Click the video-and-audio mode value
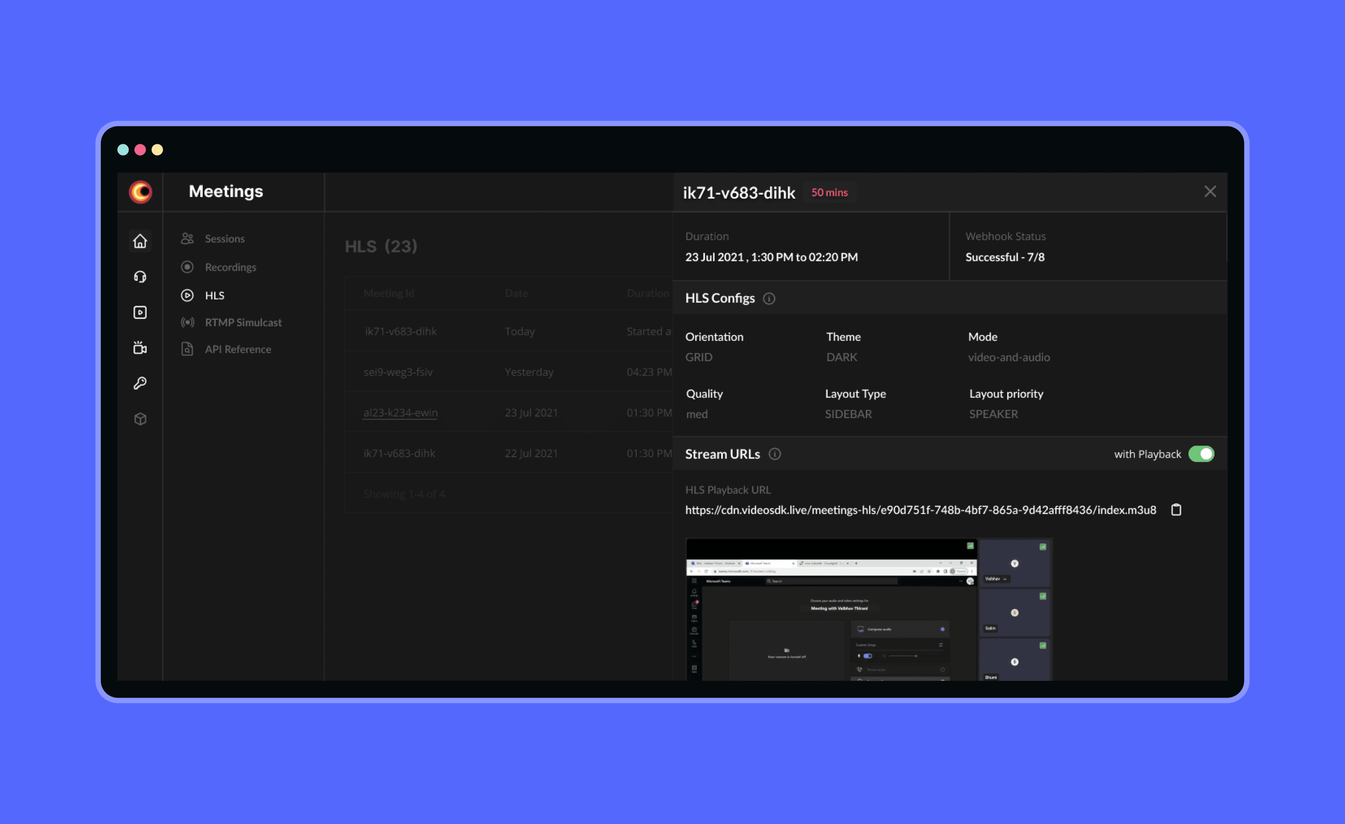1345x824 pixels. pyautogui.click(x=1009, y=357)
